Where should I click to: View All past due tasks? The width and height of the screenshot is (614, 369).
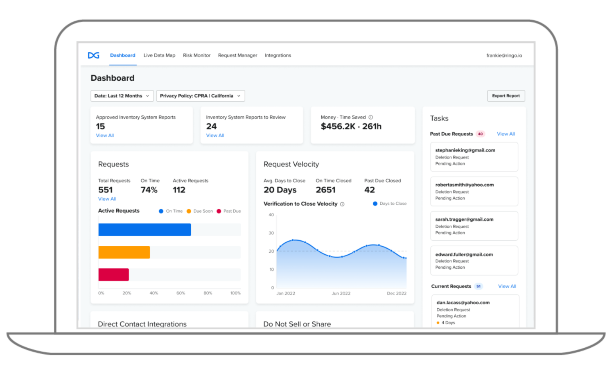(506, 134)
